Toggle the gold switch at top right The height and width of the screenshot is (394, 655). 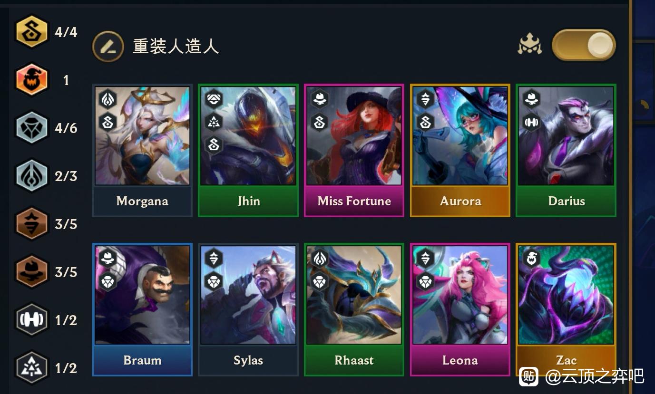tap(584, 46)
